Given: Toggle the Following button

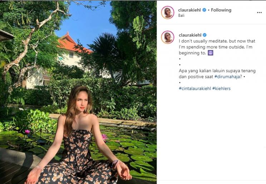Looking at the screenshot, I should [x=221, y=10].
